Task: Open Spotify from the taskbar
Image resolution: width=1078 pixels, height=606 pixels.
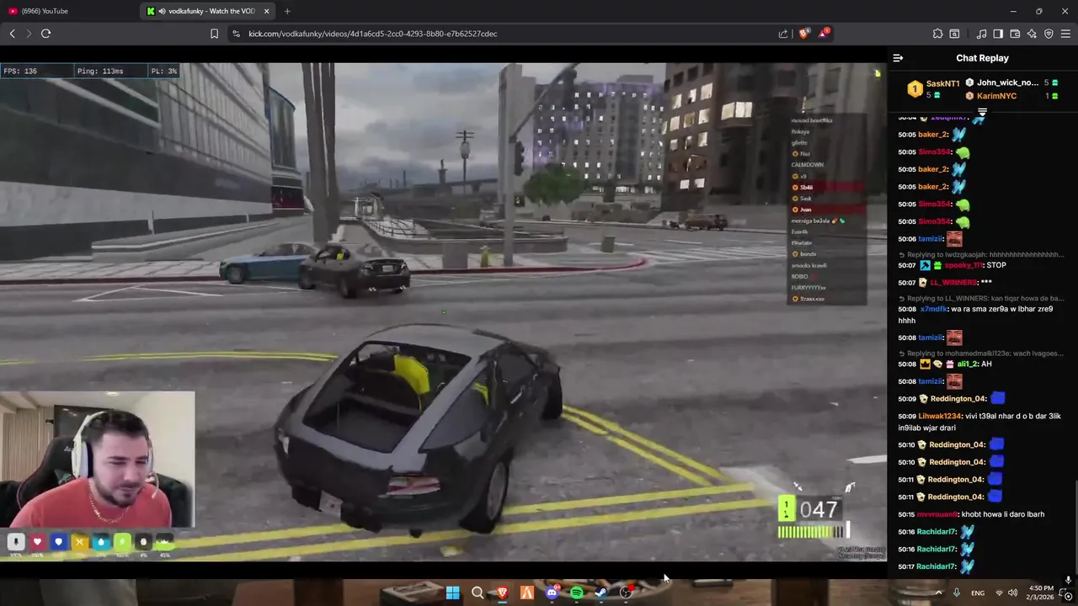Action: pos(577,593)
